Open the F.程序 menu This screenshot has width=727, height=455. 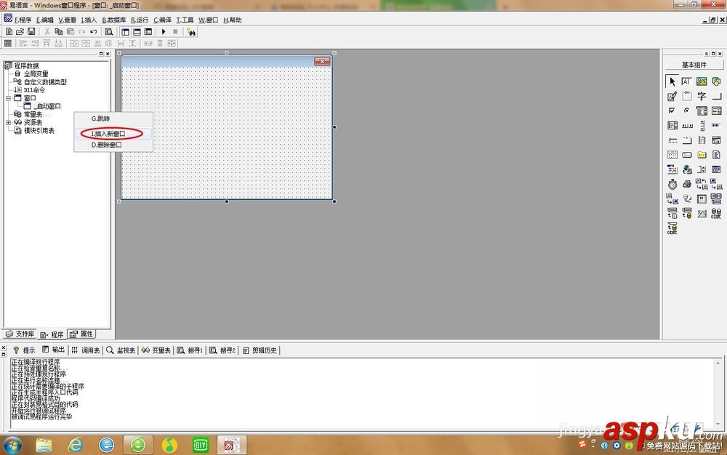pyautogui.click(x=23, y=20)
